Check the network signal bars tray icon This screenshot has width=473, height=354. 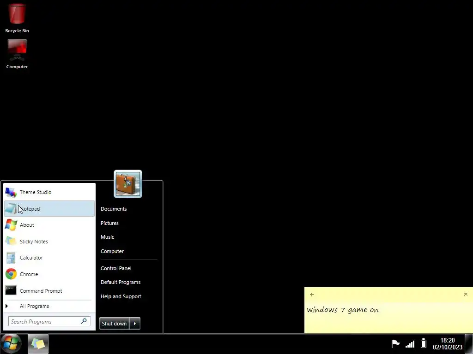coord(410,344)
